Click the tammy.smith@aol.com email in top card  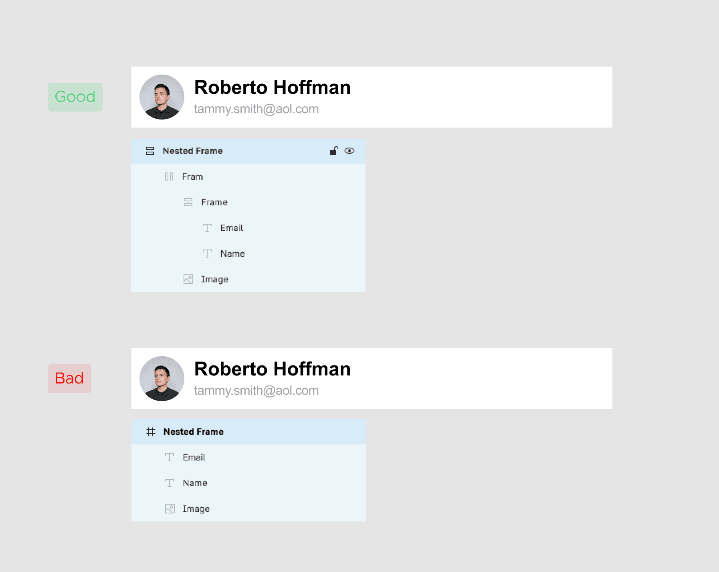tap(256, 109)
